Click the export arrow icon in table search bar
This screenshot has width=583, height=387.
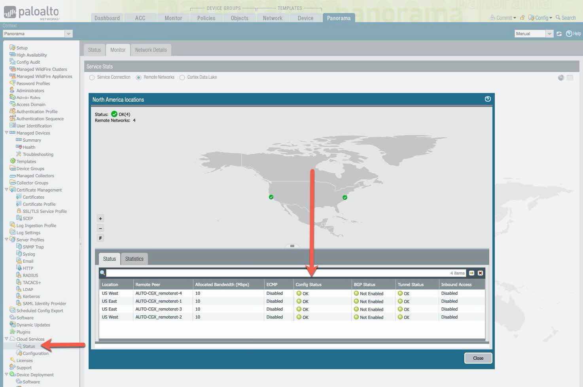471,273
